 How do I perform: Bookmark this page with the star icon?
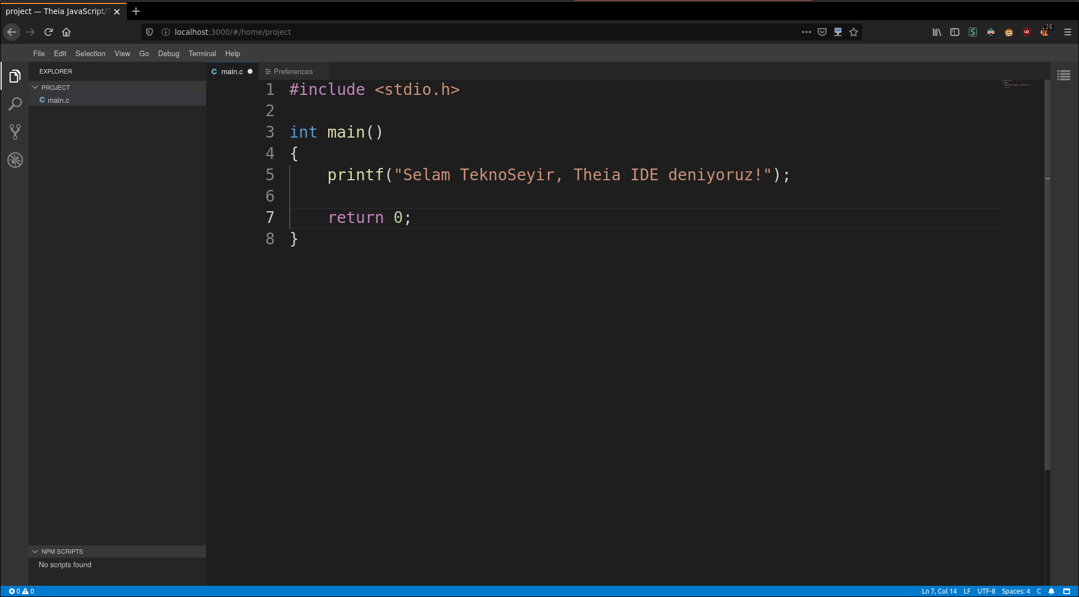[854, 32]
